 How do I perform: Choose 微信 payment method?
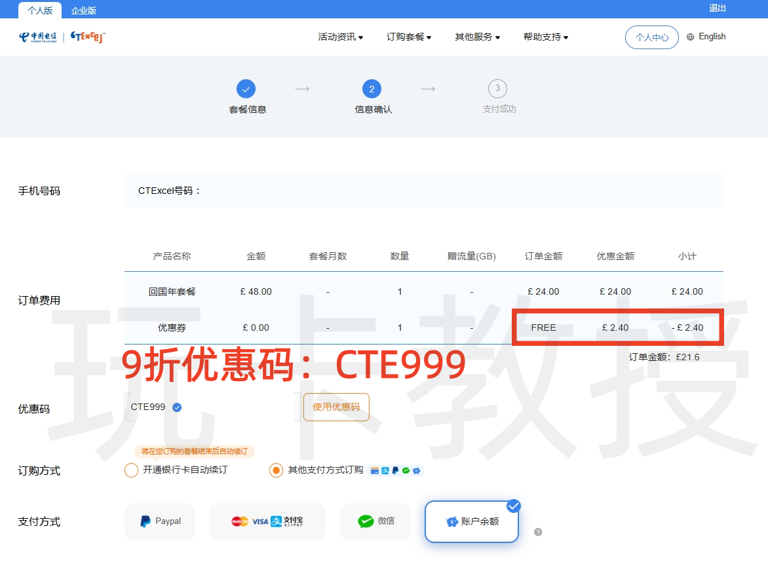pos(375,521)
